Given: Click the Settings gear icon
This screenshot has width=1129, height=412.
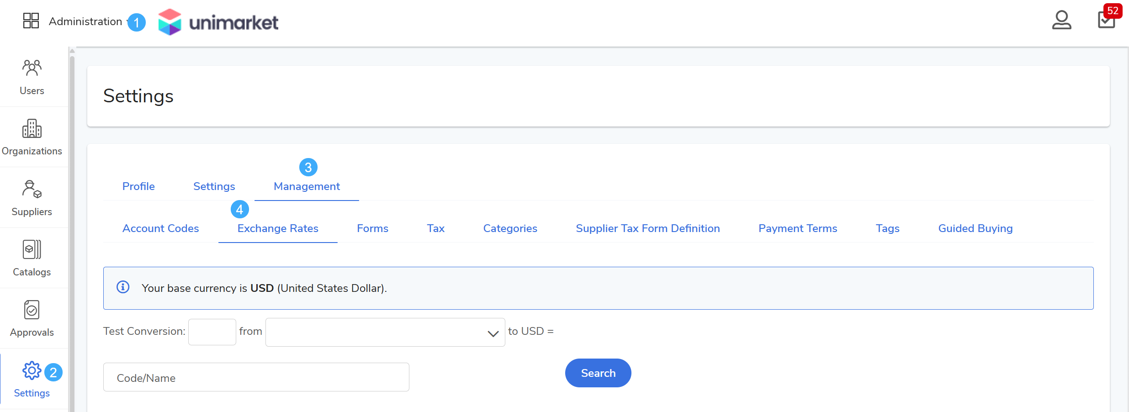Looking at the screenshot, I should [x=32, y=371].
